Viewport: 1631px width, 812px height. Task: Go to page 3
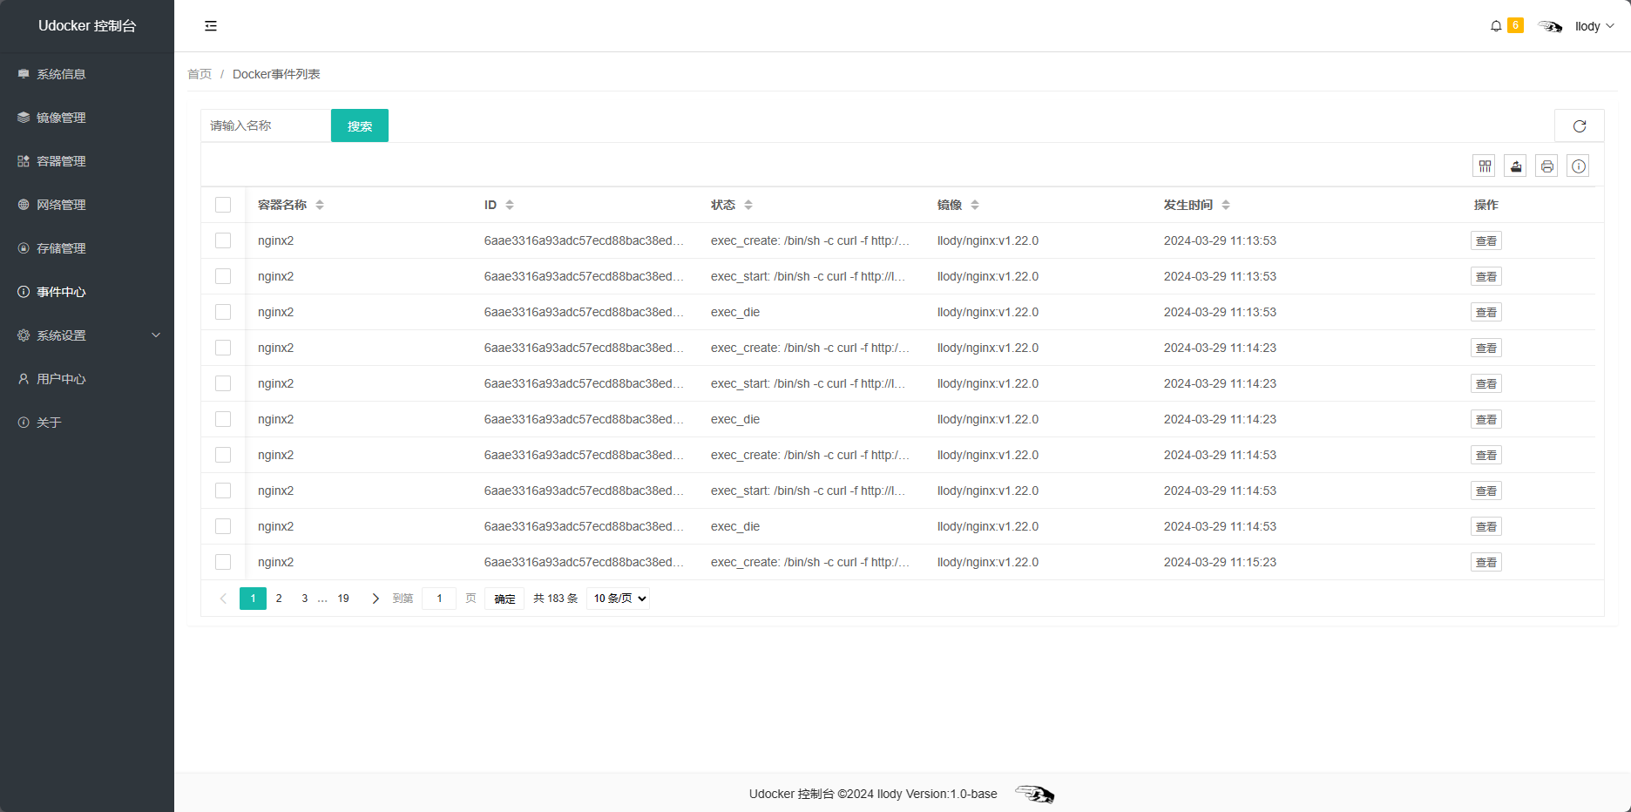click(x=304, y=599)
